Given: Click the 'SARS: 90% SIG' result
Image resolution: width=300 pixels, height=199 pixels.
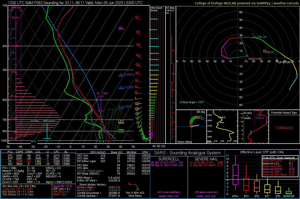Looking at the screenshot, I should click(x=206, y=196).
